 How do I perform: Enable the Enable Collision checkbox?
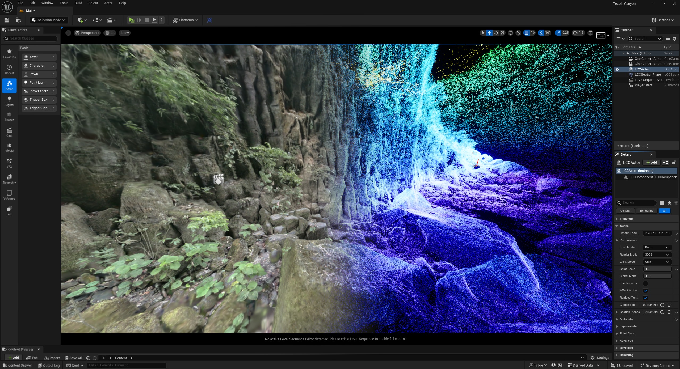(645, 283)
